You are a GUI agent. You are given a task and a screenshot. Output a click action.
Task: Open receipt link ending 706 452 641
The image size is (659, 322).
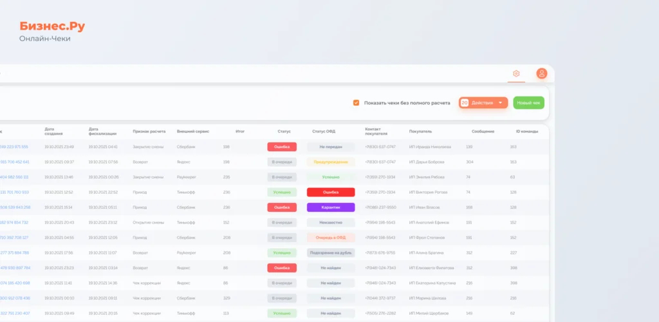pos(15,162)
